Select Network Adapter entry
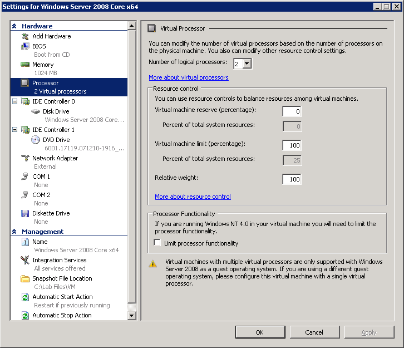Viewport: 404px width, 348px height. 55,158
